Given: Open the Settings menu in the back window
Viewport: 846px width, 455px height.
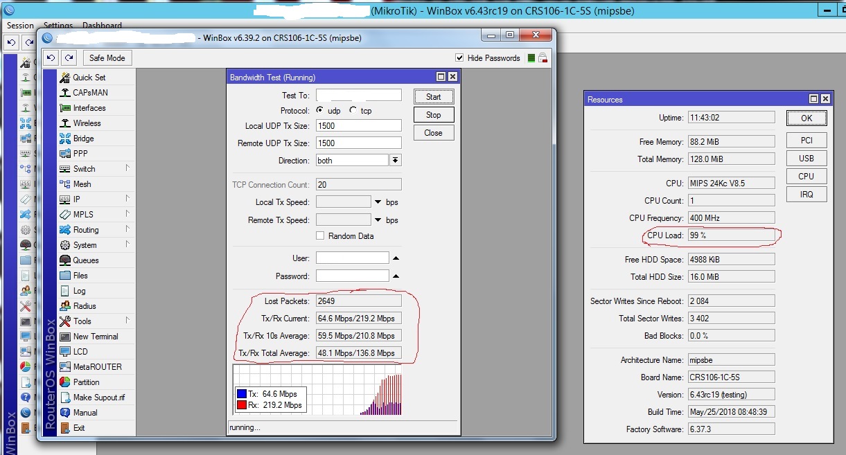Looking at the screenshot, I should (x=58, y=26).
